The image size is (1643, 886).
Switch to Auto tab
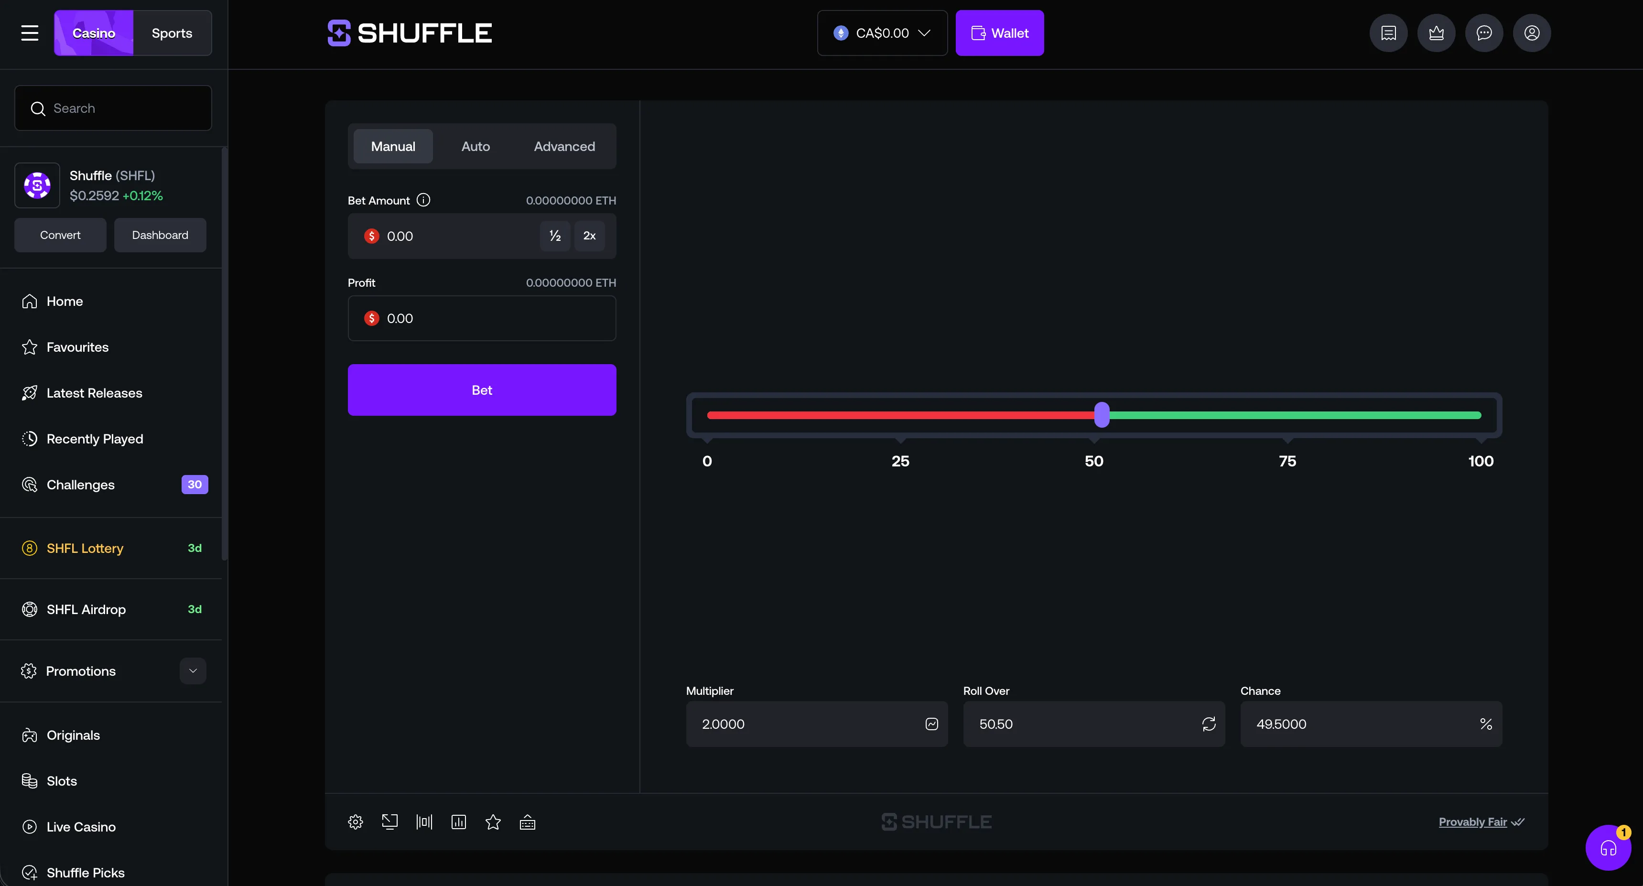coord(476,147)
